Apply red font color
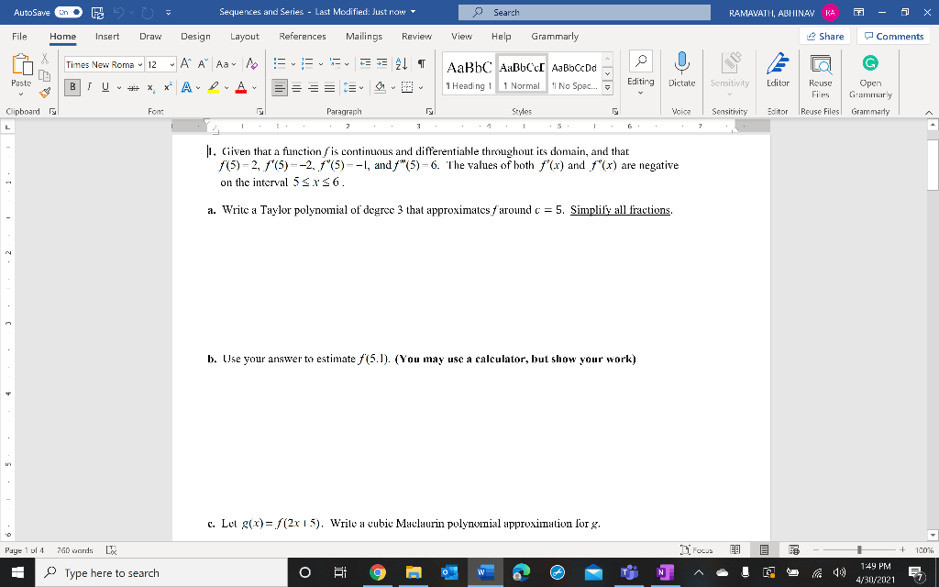 tap(241, 87)
